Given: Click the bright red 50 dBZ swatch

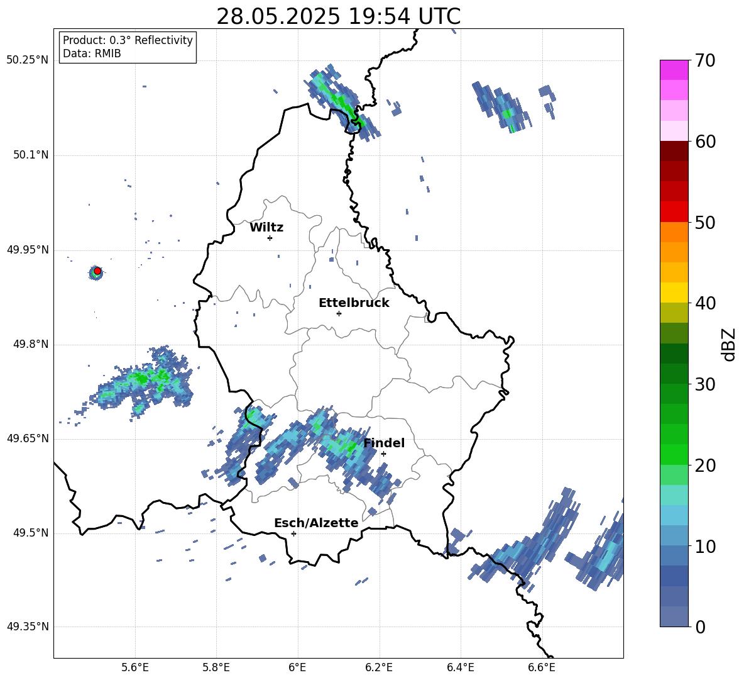Looking at the screenshot, I should click(674, 212).
